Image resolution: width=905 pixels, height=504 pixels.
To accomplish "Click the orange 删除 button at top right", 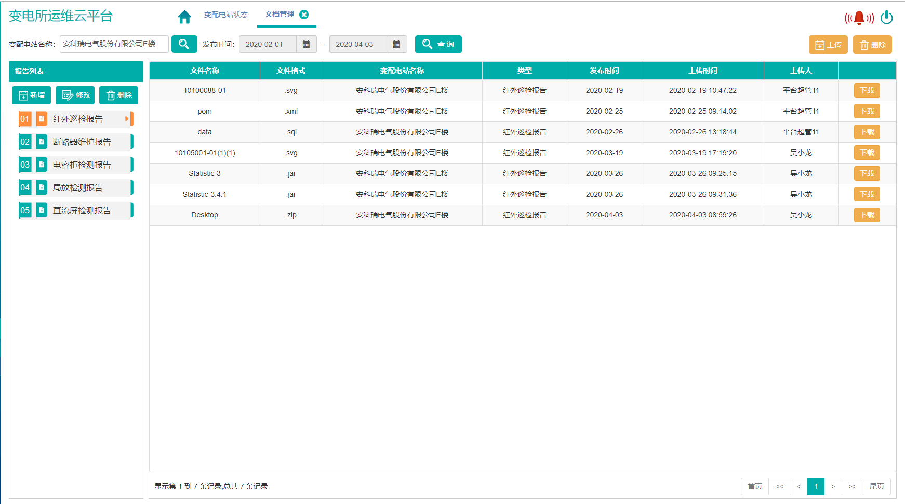I will point(872,45).
